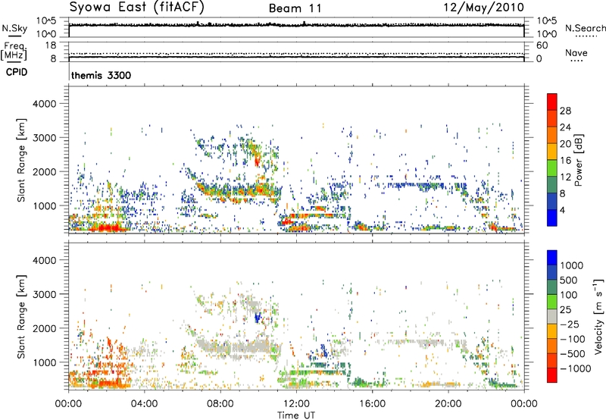Image resolution: width=606 pixels, height=420 pixels.
Task: Click the bright blue top segment of Velocity color bar
Action: coord(552,258)
